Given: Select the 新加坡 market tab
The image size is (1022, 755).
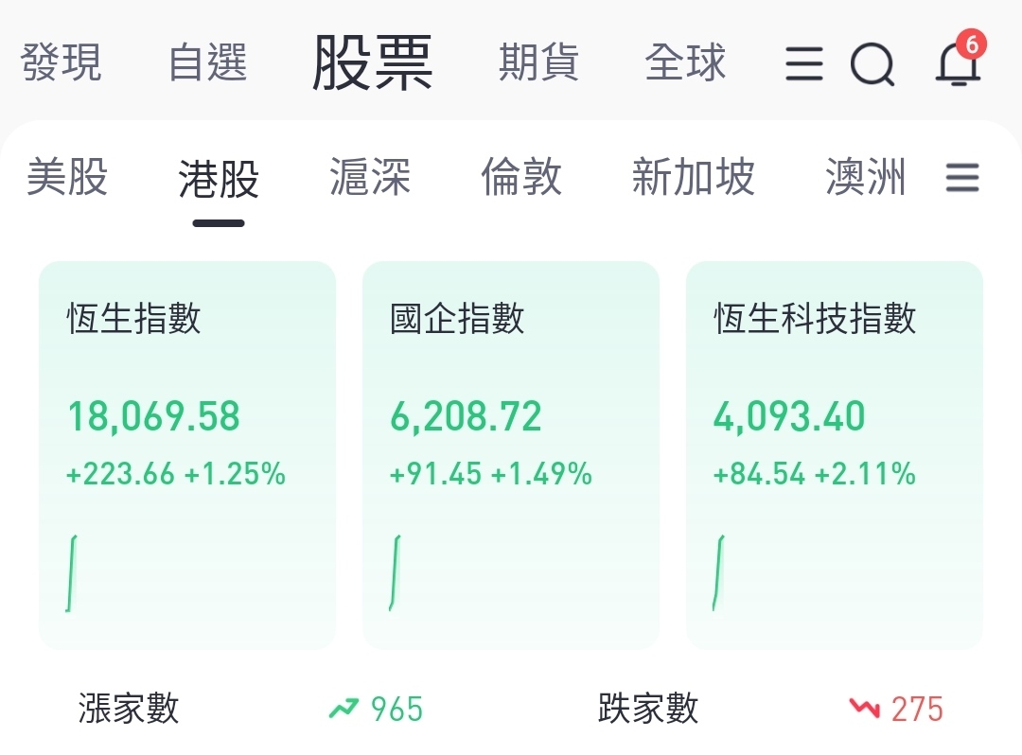Looking at the screenshot, I should (693, 177).
